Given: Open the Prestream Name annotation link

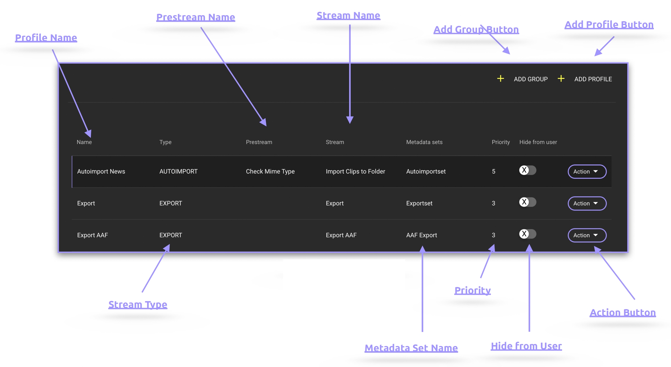Looking at the screenshot, I should [195, 17].
